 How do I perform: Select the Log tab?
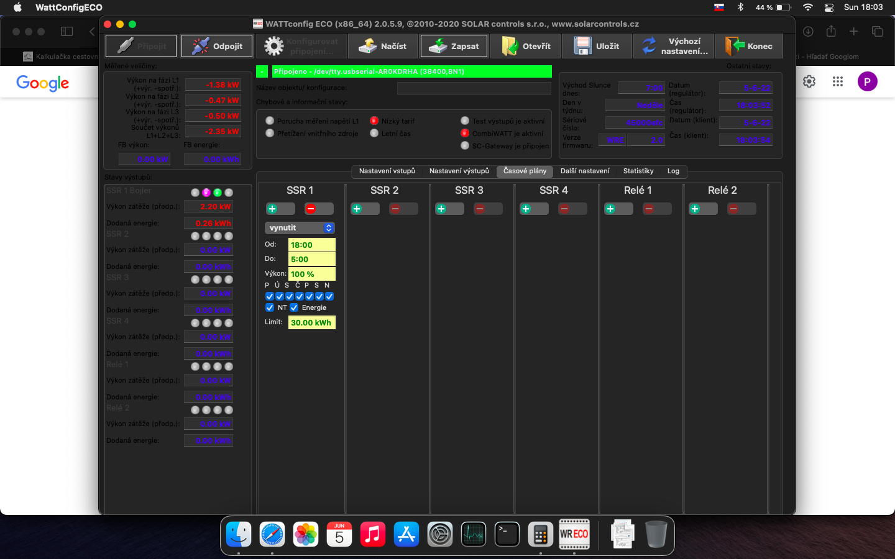673,171
